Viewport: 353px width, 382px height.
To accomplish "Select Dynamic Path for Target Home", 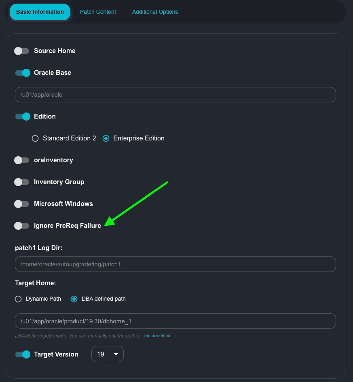I will click(x=18, y=299).
